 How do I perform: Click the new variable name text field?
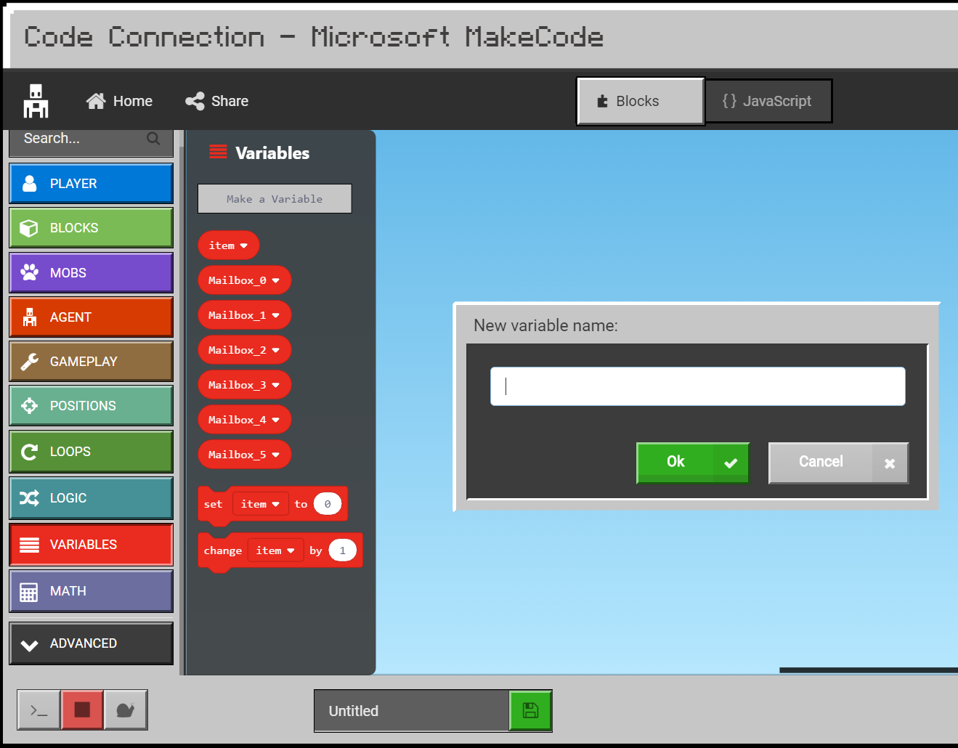pos(698,386)
